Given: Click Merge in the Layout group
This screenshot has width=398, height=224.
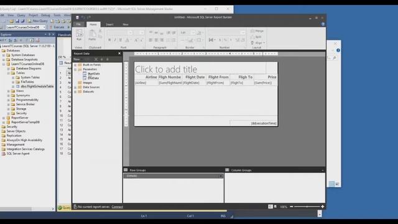Looking at the screenshot, I should tap(257, 31).
